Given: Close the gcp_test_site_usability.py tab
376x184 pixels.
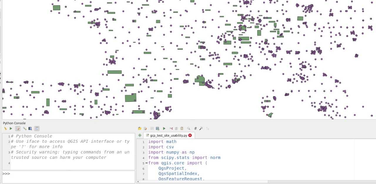Looking at the screenshot, I should coord(190,135).
